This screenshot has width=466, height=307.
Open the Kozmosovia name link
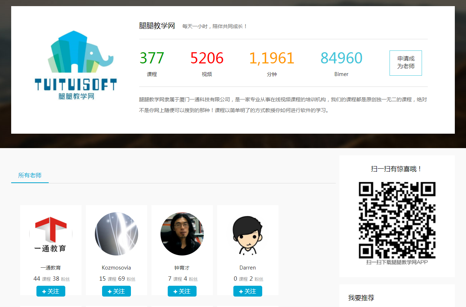[116, 268]
